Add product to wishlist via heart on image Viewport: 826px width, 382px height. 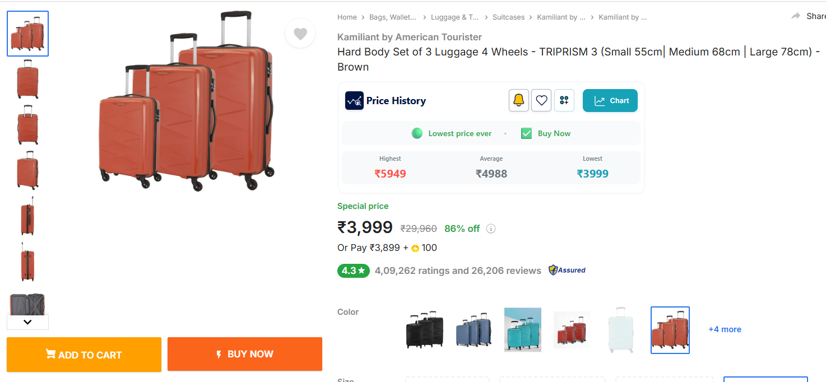(300, 34)
